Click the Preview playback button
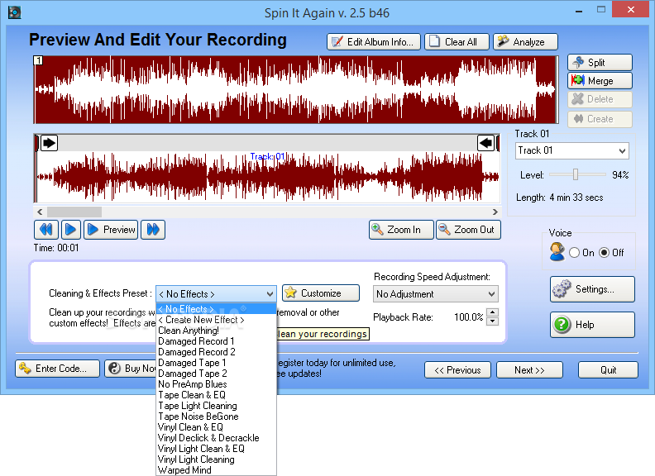 click(x=111, y=230)
